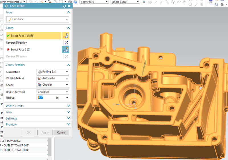Toggle the grid snap icon
228x160 pixels.
[x=202, y=5]
